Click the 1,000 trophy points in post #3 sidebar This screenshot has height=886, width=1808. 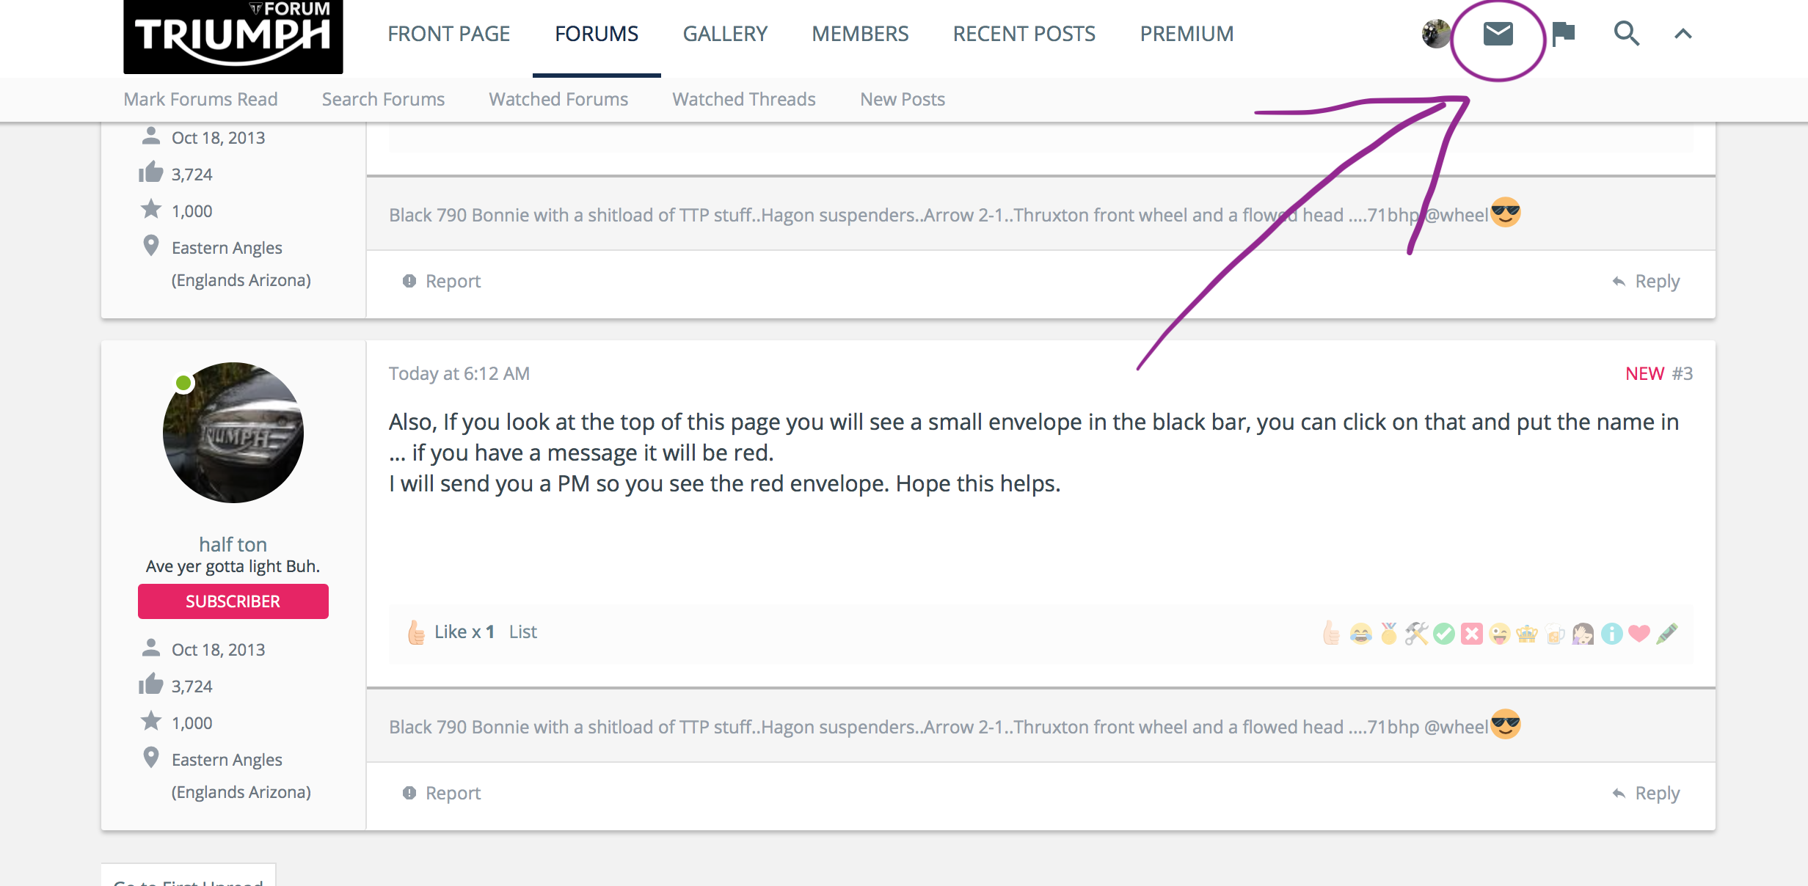tap(192, 723)
